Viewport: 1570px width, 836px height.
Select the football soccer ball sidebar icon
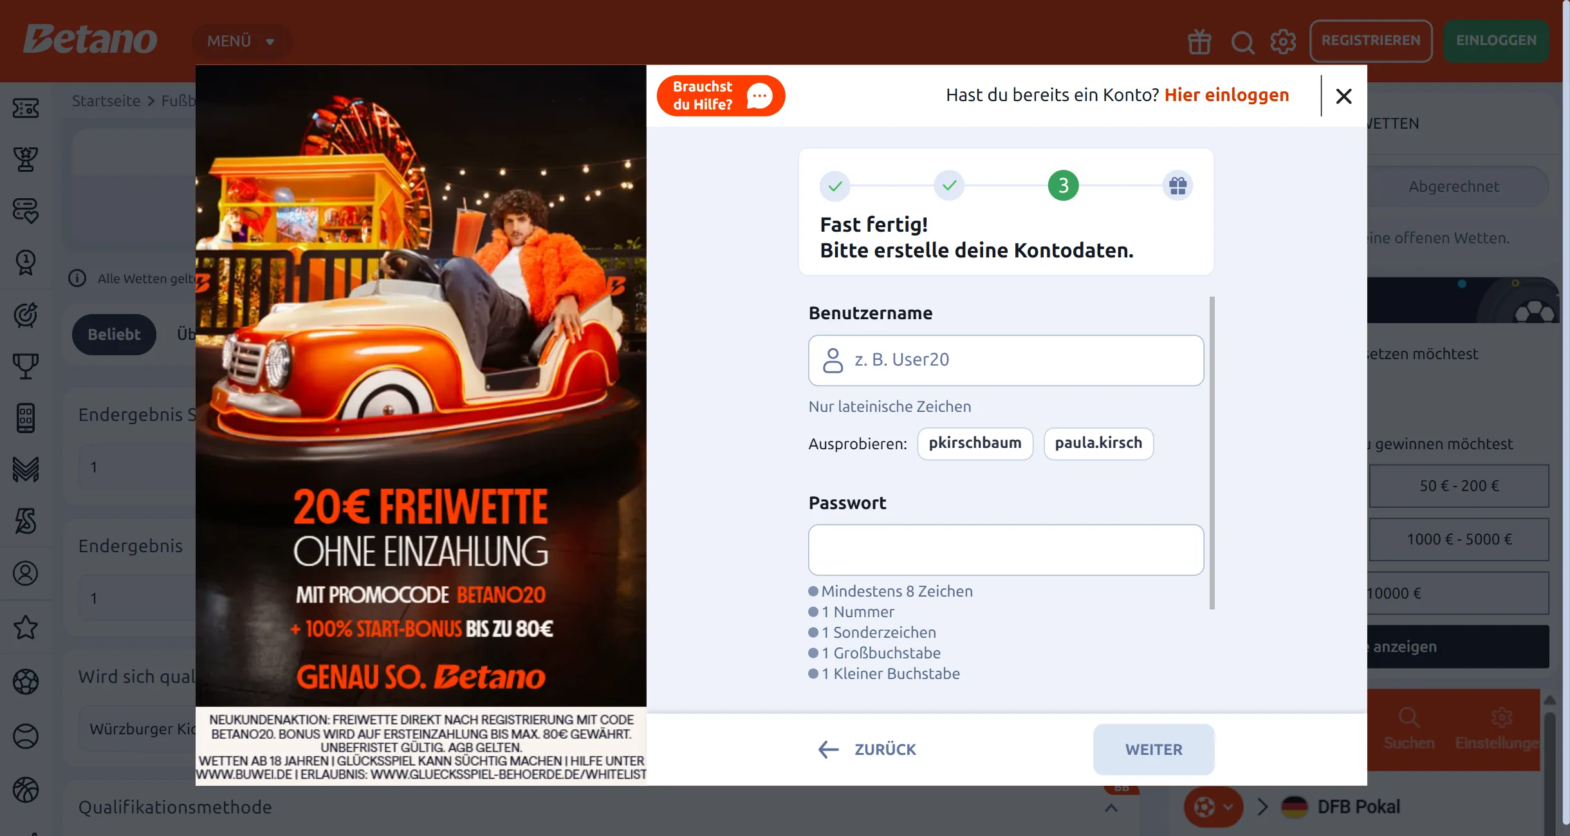tap(26, 682)
